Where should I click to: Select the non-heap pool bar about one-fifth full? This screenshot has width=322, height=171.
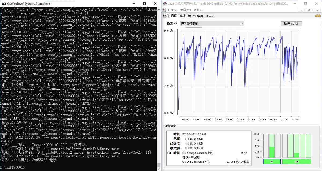coord(297,146)
